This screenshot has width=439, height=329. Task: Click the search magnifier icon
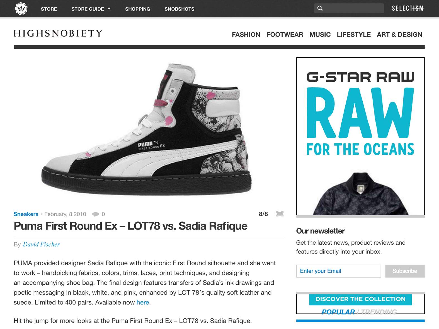320,8
